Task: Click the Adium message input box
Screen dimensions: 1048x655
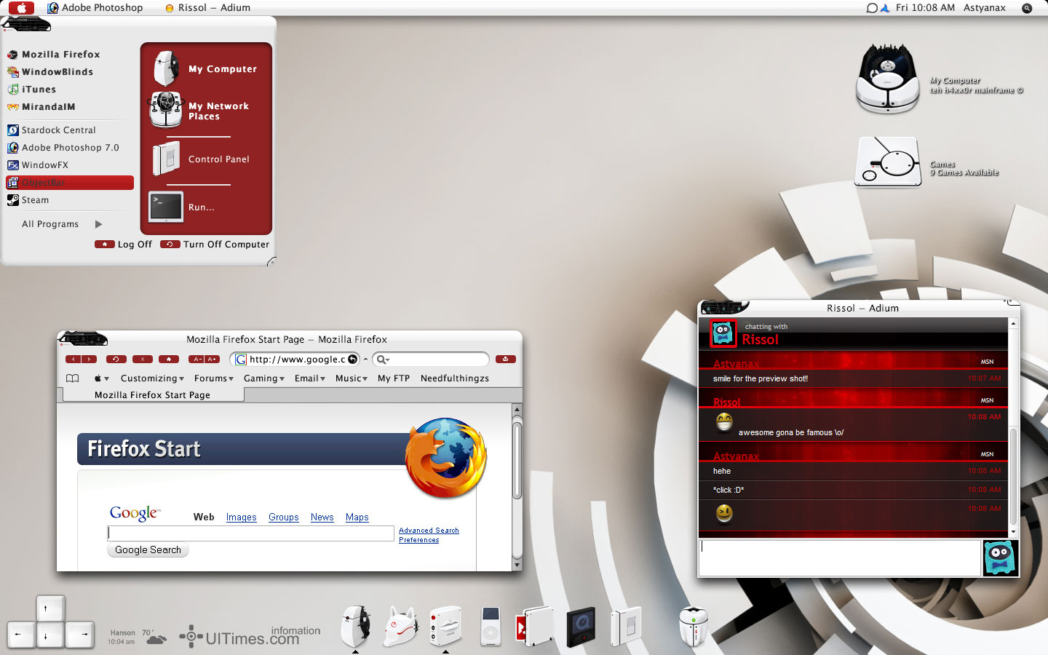Action: (840, 558)
